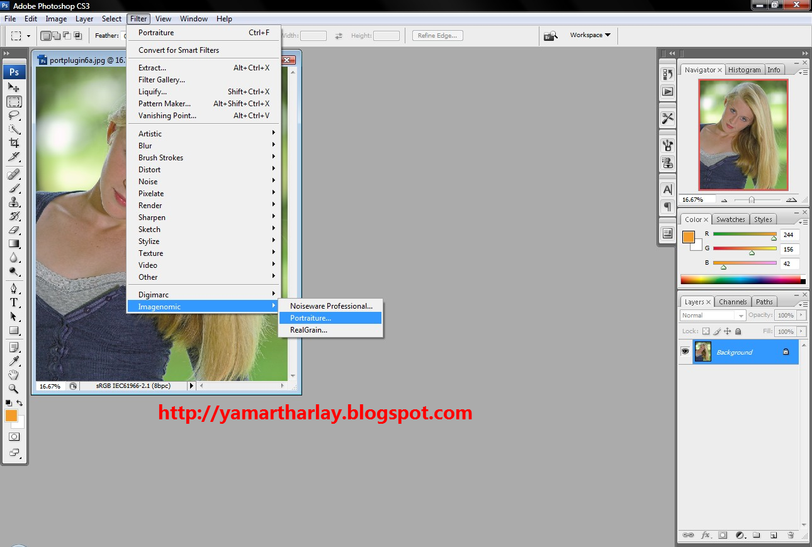Toggle lock transparent pixels

point(706,331)
